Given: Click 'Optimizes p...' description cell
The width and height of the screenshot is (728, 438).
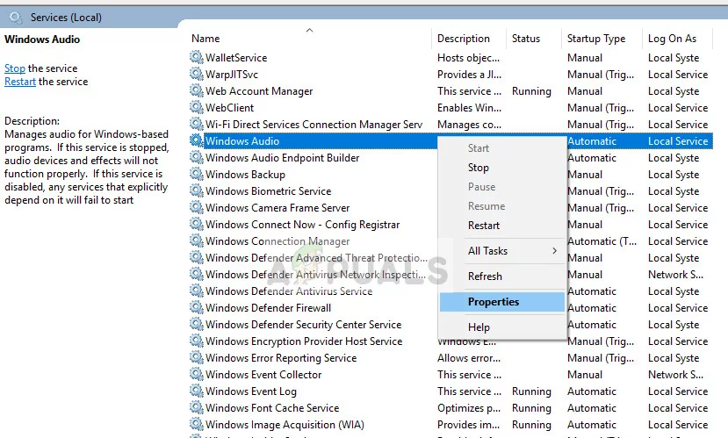Looking at the screenshot, I should coord(469,408).
